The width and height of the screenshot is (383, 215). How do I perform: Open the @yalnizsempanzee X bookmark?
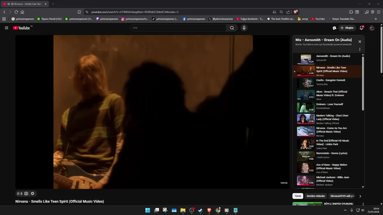221,19
